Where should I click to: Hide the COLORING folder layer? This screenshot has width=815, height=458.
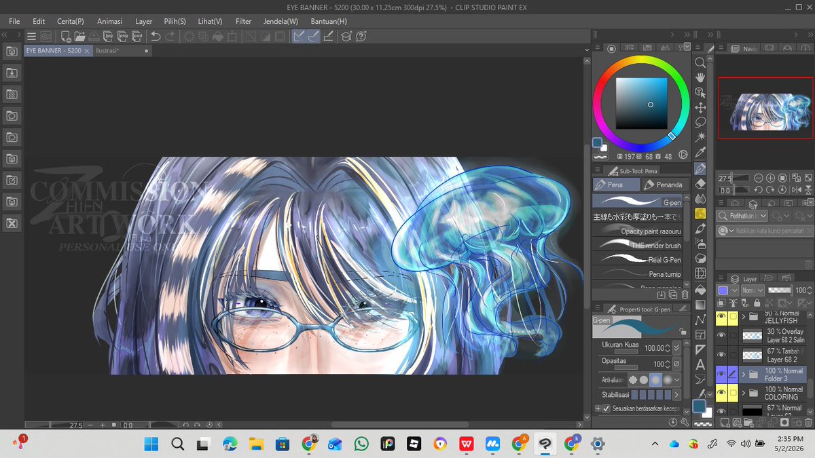point(721,393)
